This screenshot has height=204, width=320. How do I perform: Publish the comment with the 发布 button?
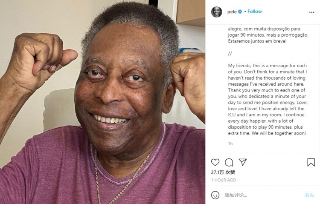coord(309,195)
